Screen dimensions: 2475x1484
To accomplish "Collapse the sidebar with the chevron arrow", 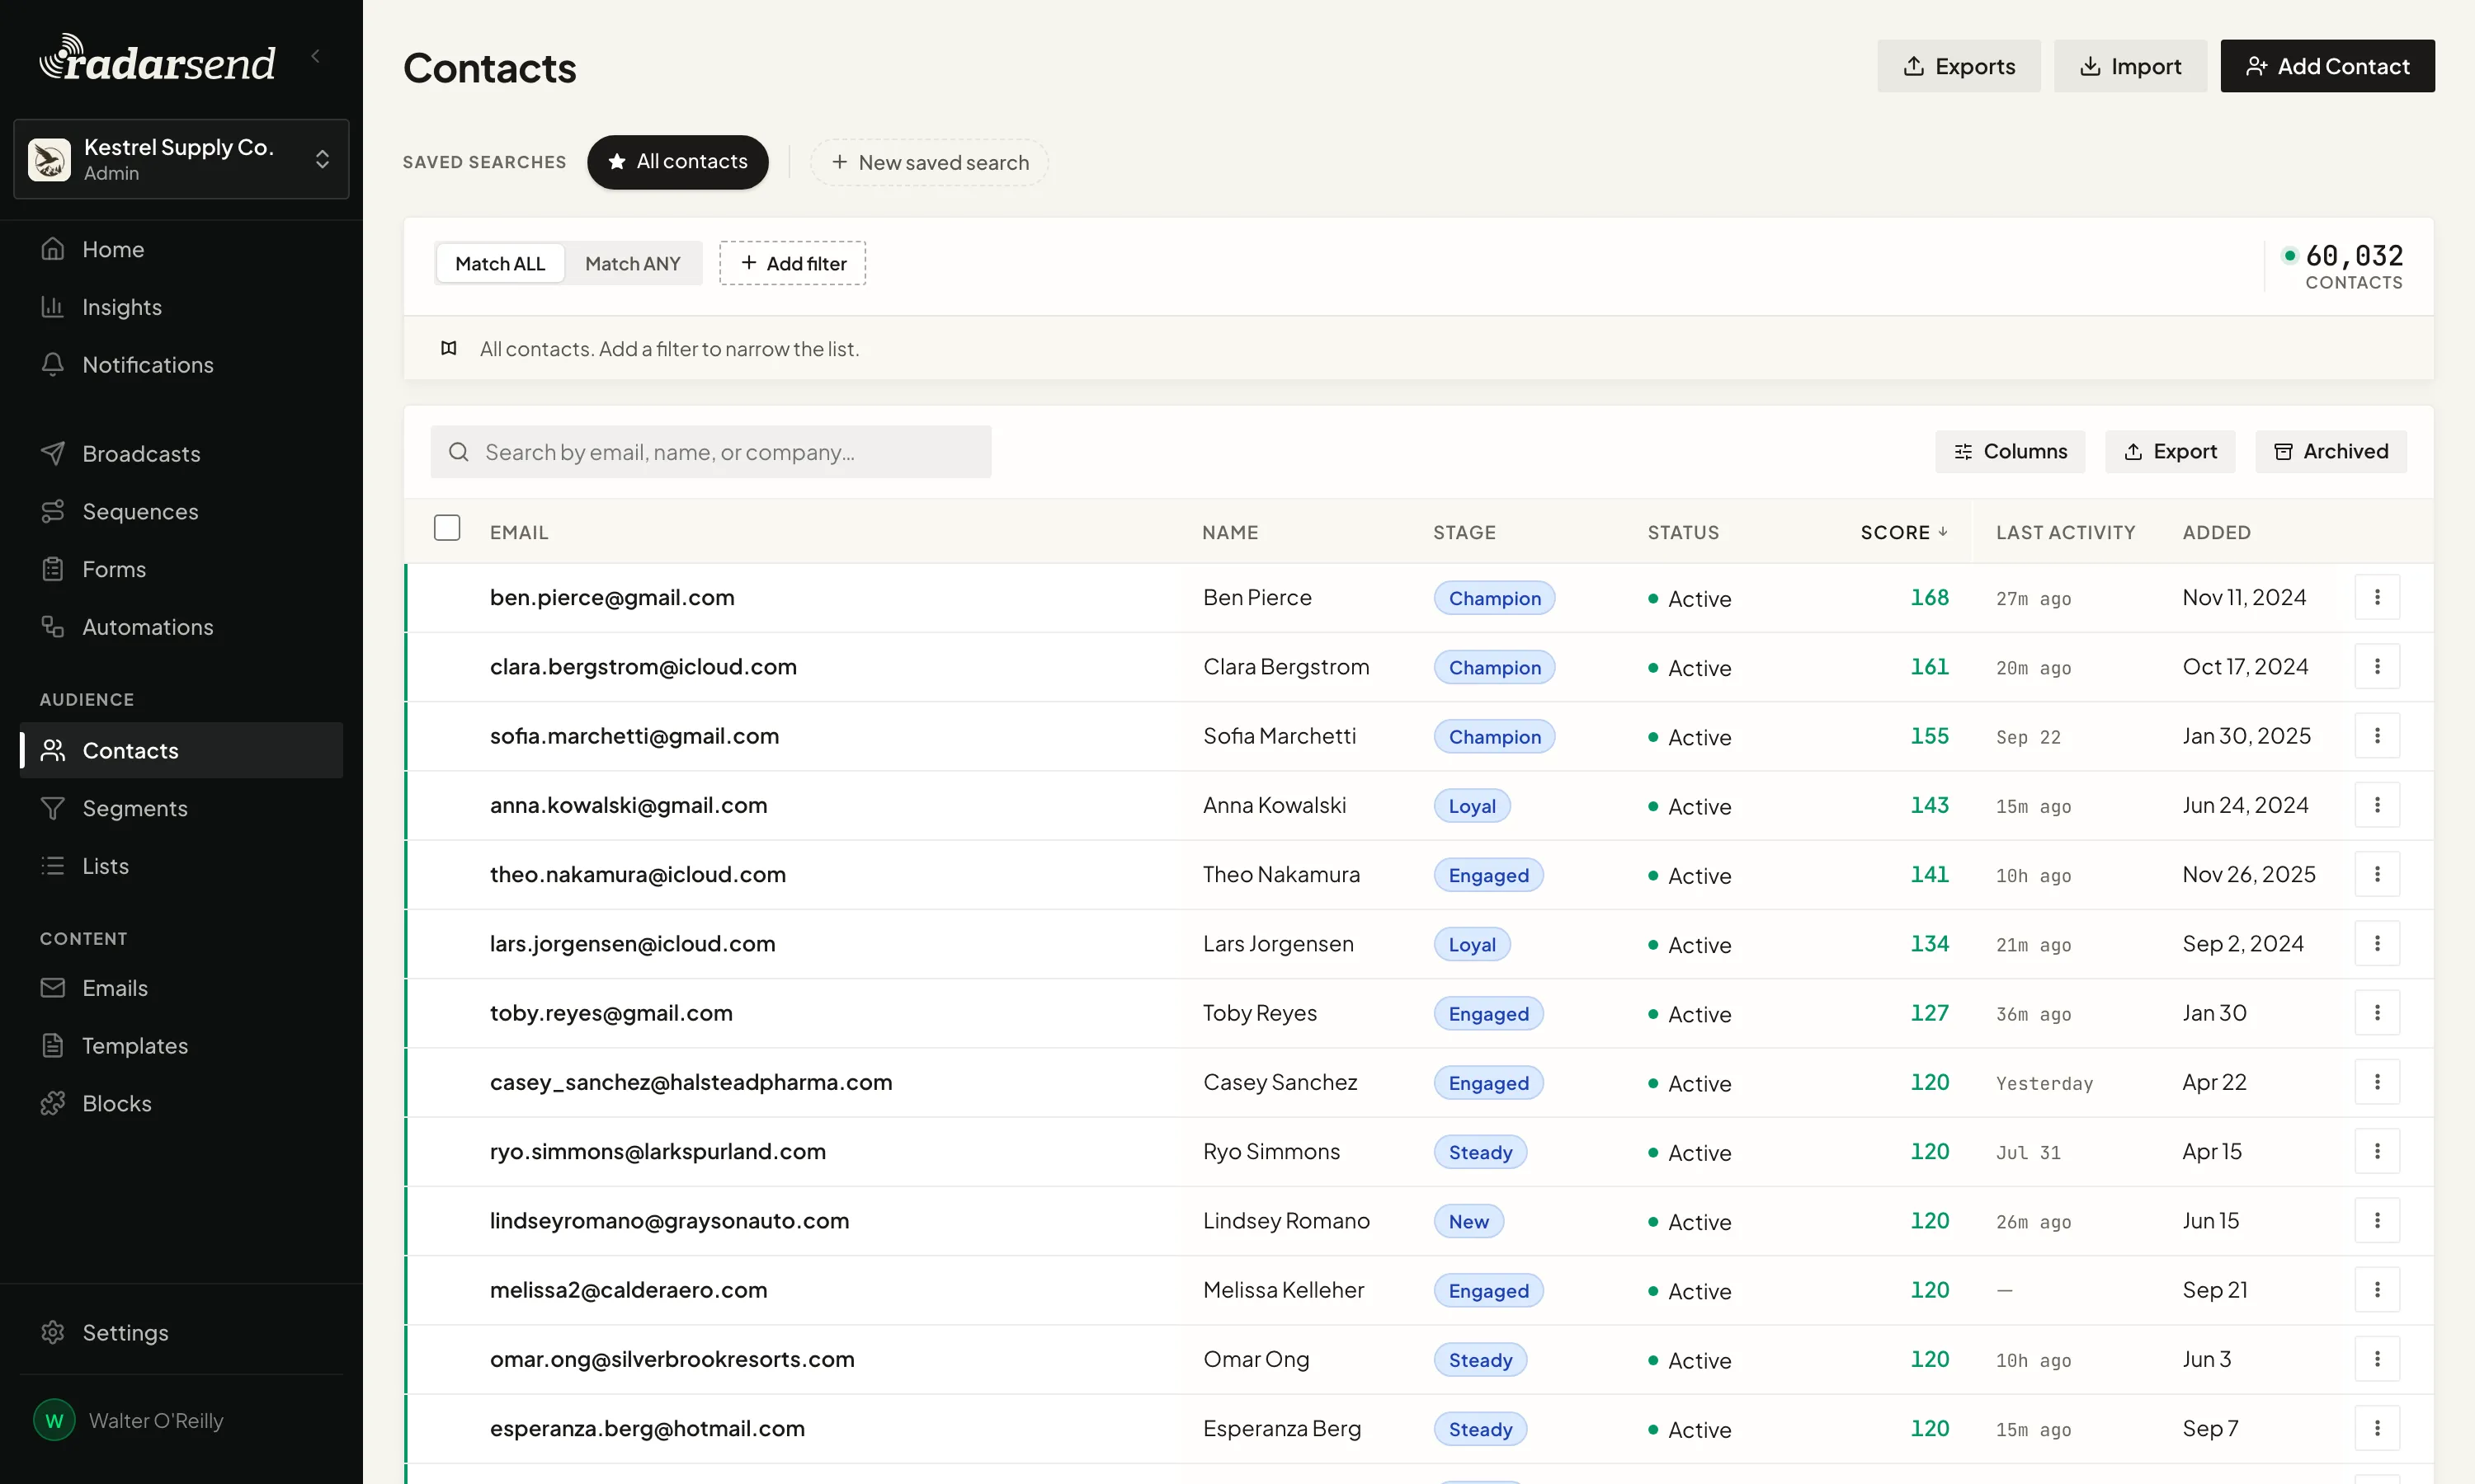I will point(316,57).
